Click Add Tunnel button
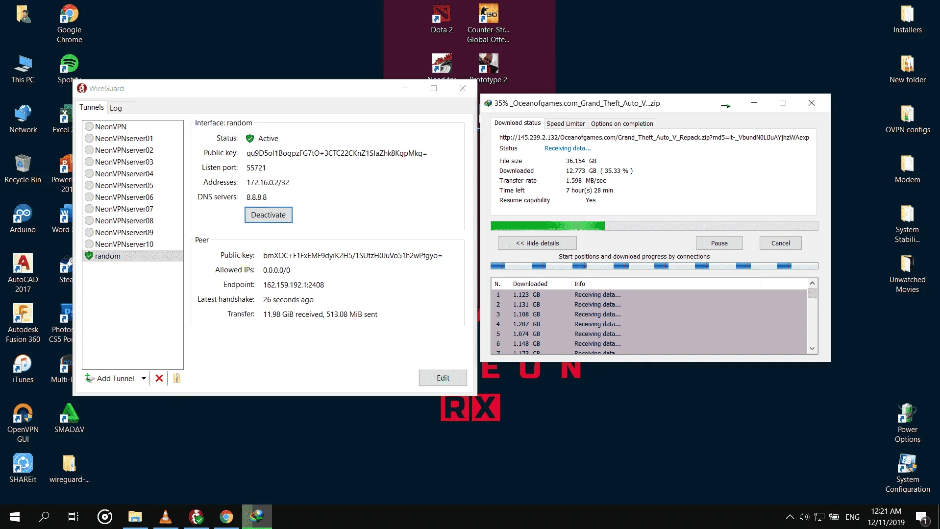Screen dimensions: 940x529 click(110, 378)
